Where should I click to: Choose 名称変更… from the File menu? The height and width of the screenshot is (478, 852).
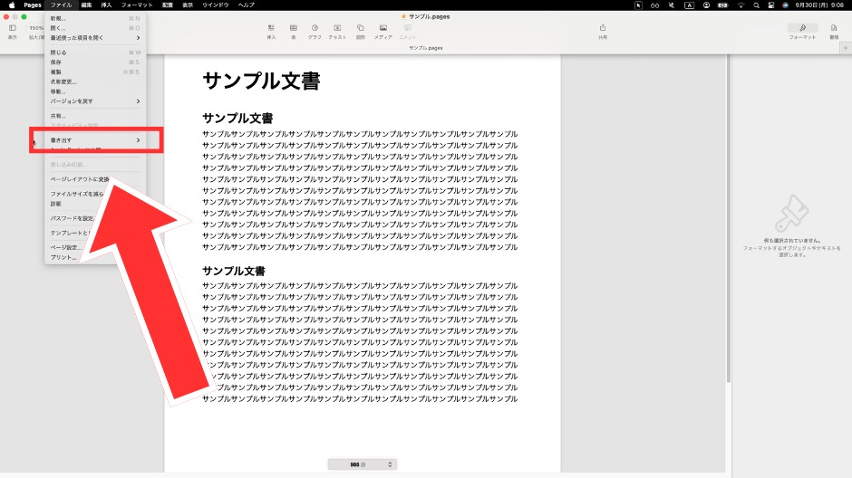coord(95,81)
